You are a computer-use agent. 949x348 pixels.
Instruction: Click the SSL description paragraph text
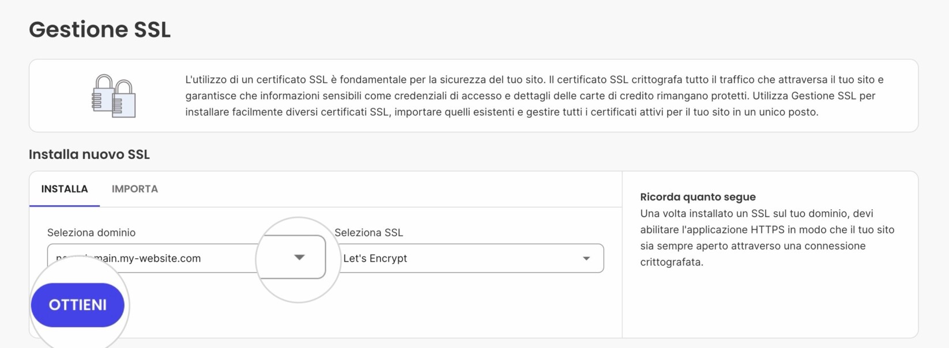(x=534, y=96)
